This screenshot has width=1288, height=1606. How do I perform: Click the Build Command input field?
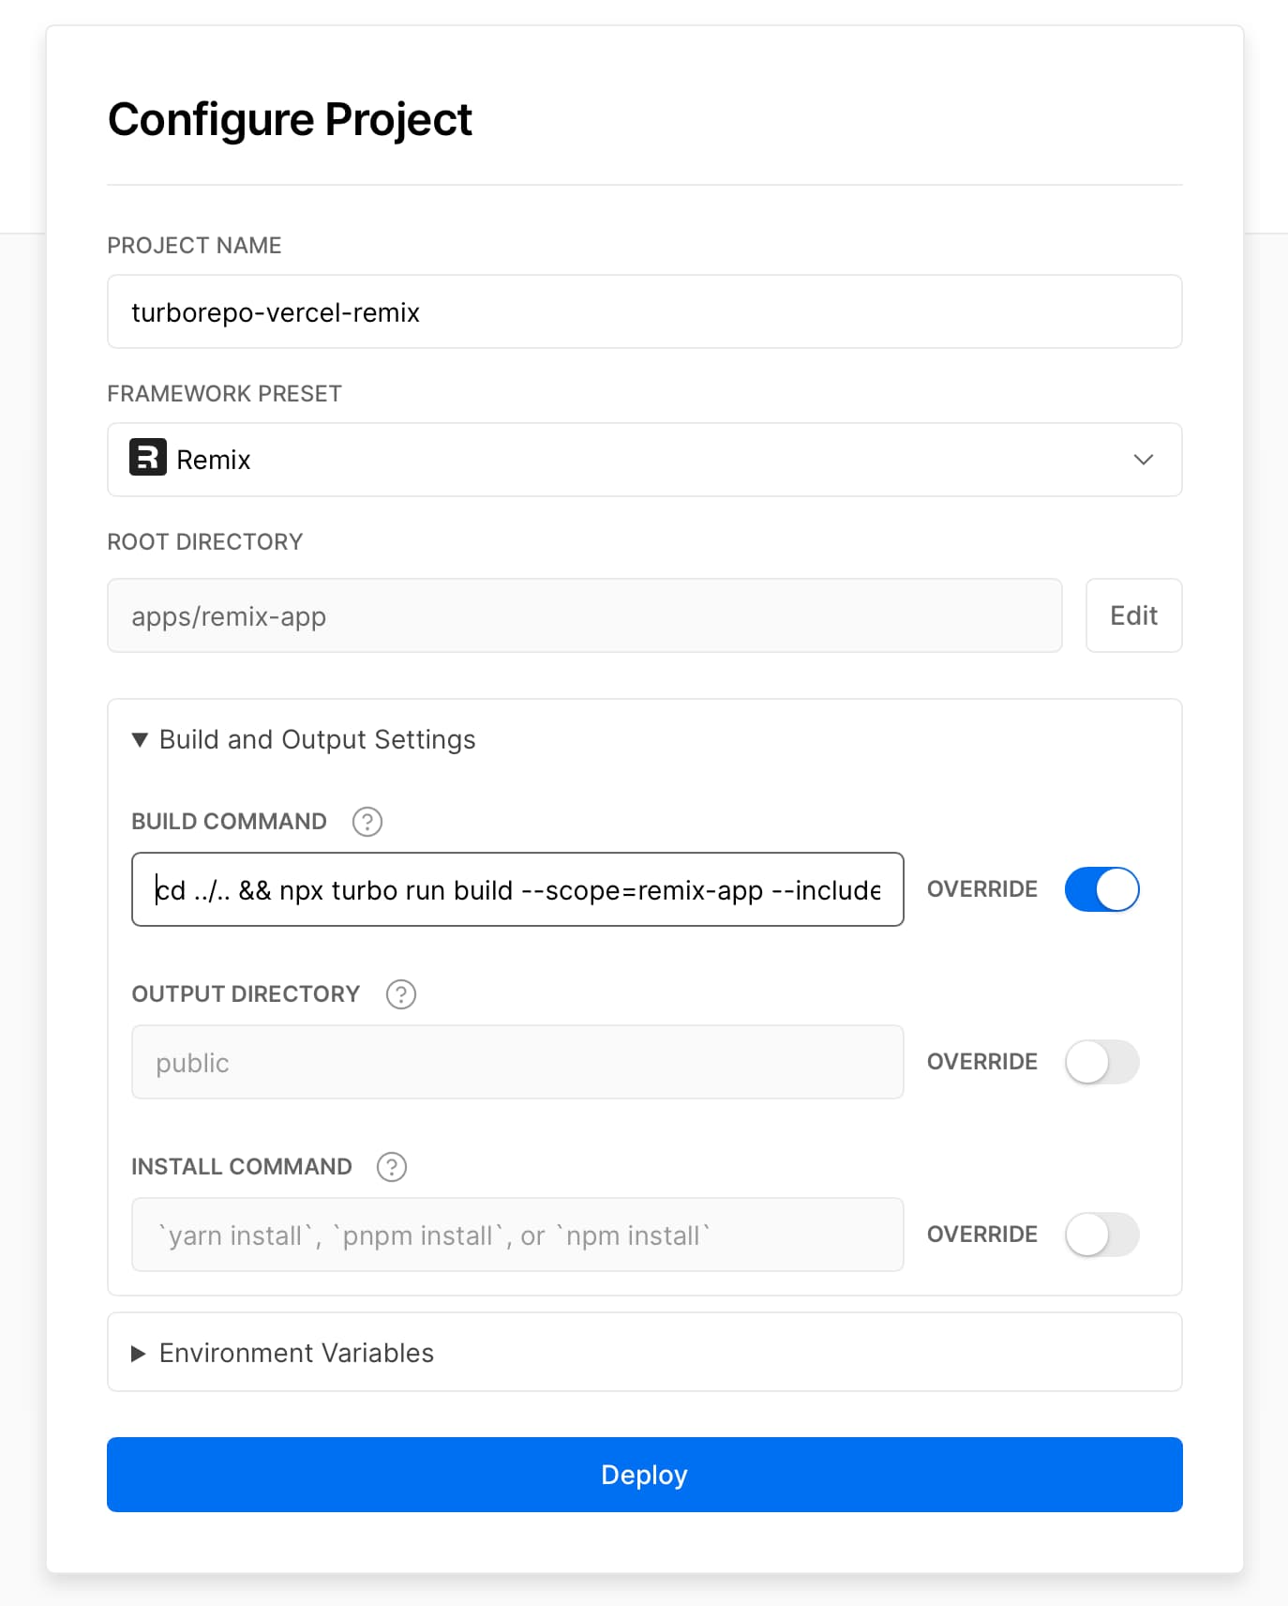click(x=517, y=889)
